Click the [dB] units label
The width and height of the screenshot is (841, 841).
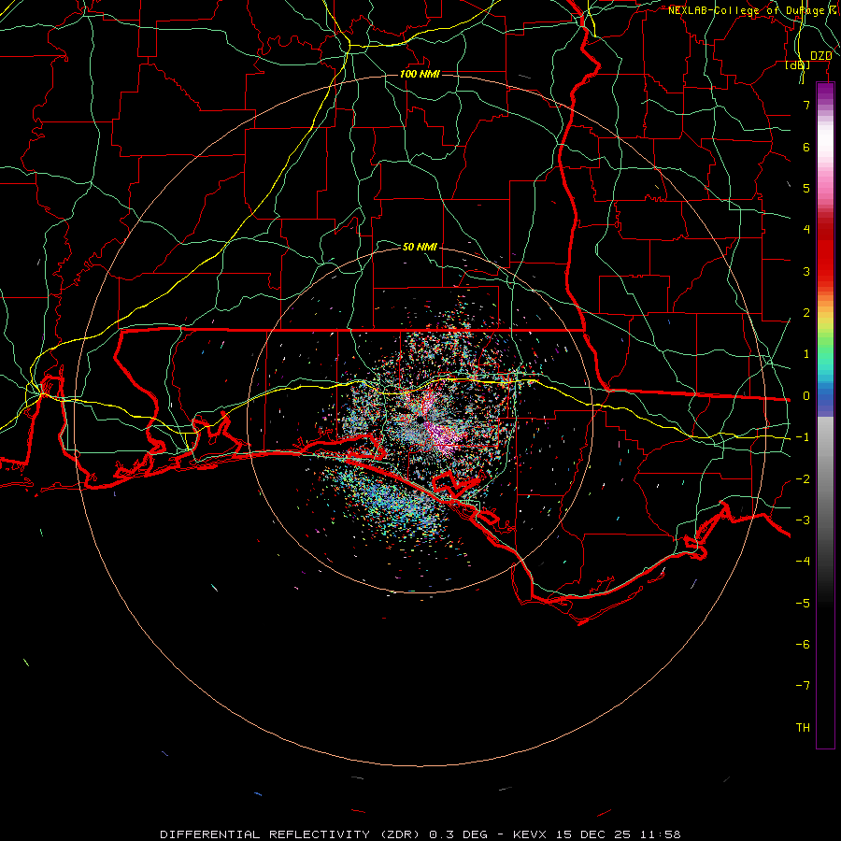798,64
